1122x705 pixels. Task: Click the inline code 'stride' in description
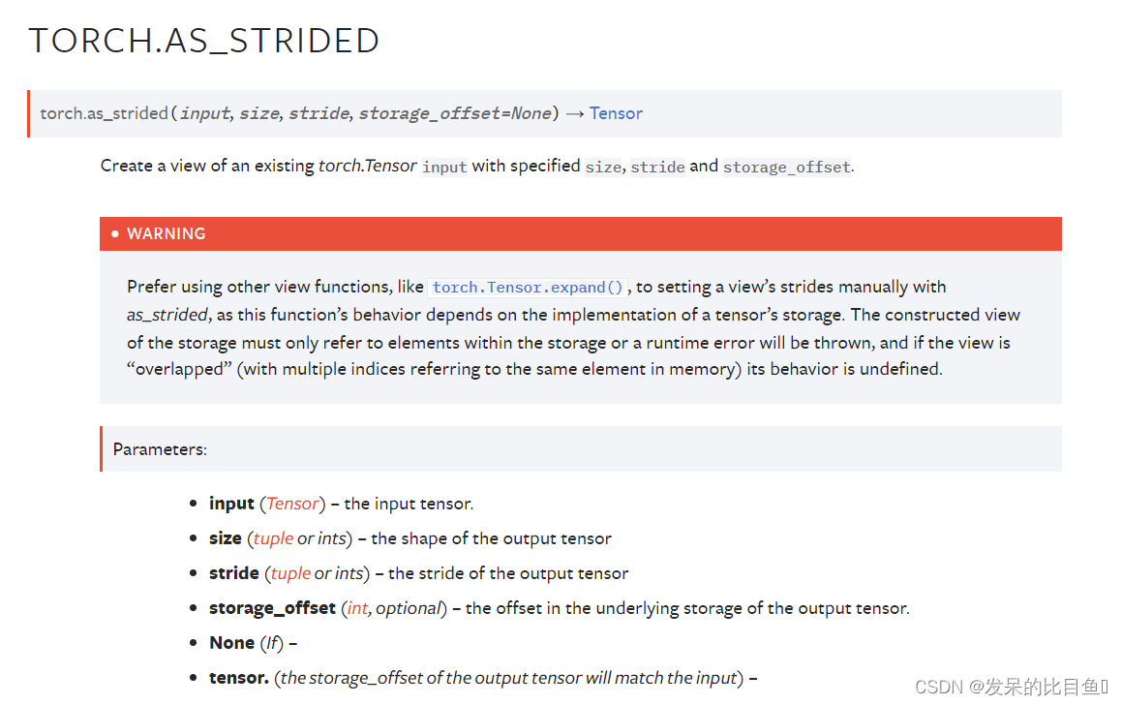coord(657,167)
